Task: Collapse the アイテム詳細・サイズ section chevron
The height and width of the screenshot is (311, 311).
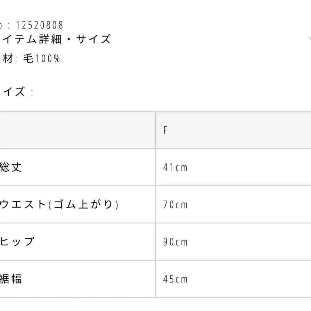Action: point(309,39)
